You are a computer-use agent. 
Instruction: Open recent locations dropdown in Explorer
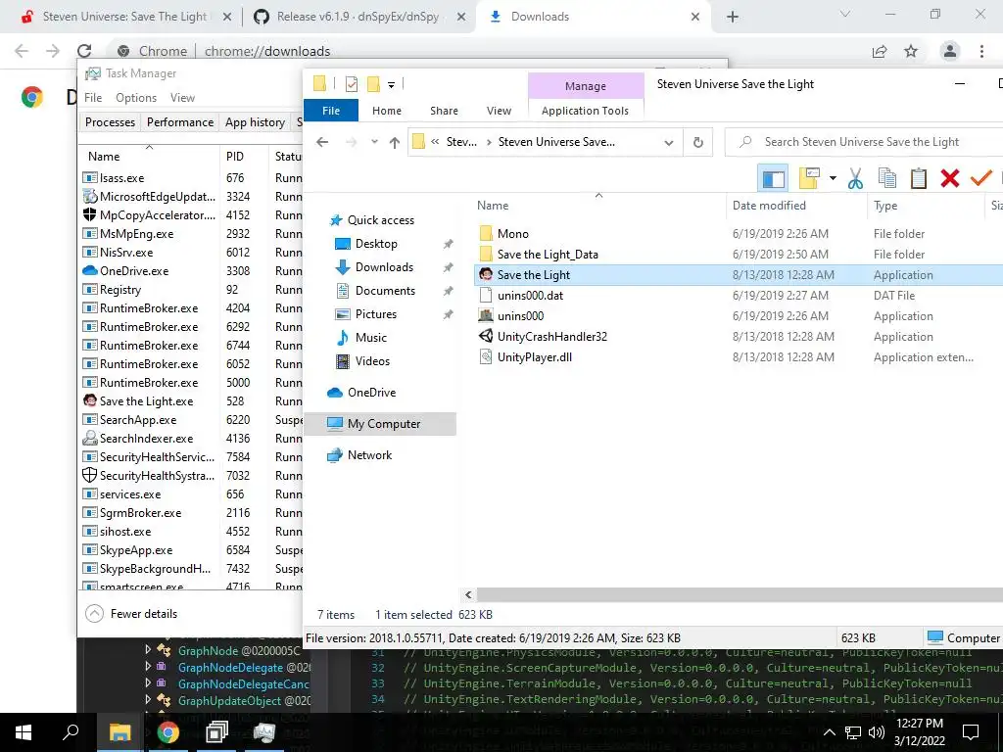[x=374, y=142]
